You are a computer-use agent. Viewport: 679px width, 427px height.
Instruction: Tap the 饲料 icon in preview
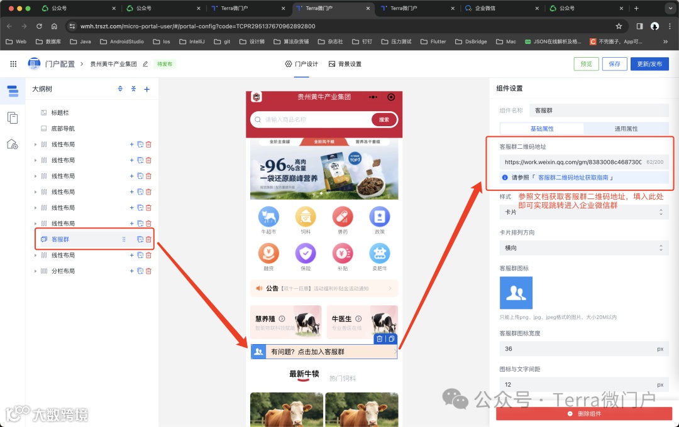(306, 217)
